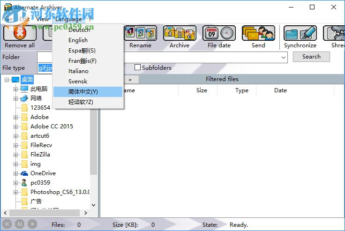Click the pause button in status bar

[20, 224]
